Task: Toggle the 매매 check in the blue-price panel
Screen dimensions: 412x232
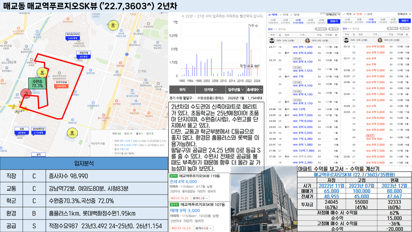Action: [x=273, y=15]
